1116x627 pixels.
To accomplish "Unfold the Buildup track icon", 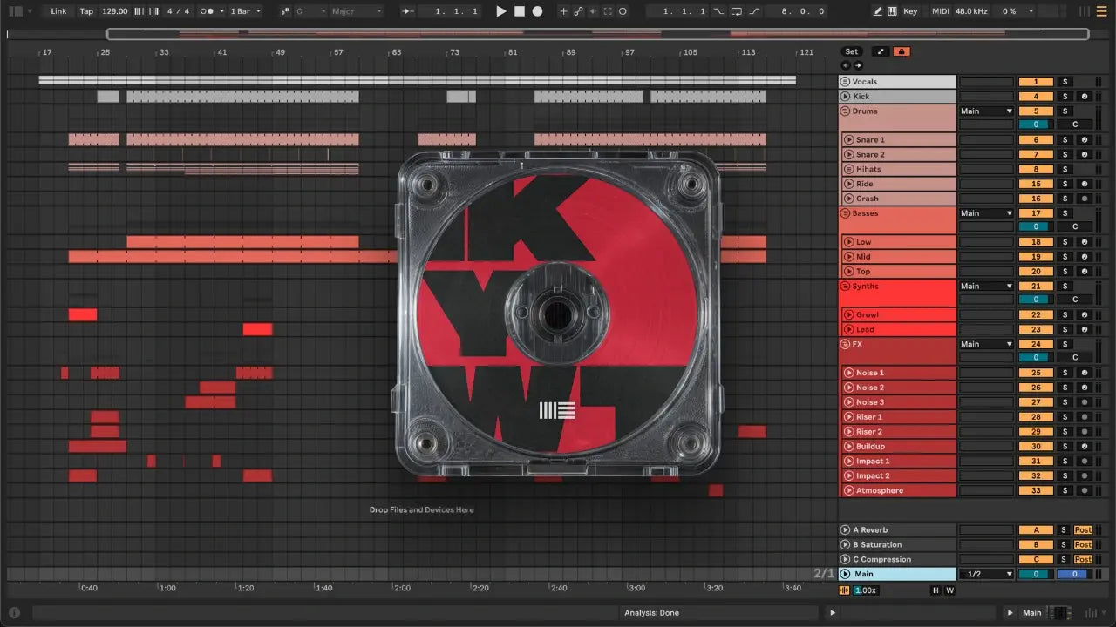I will (848, 447).
